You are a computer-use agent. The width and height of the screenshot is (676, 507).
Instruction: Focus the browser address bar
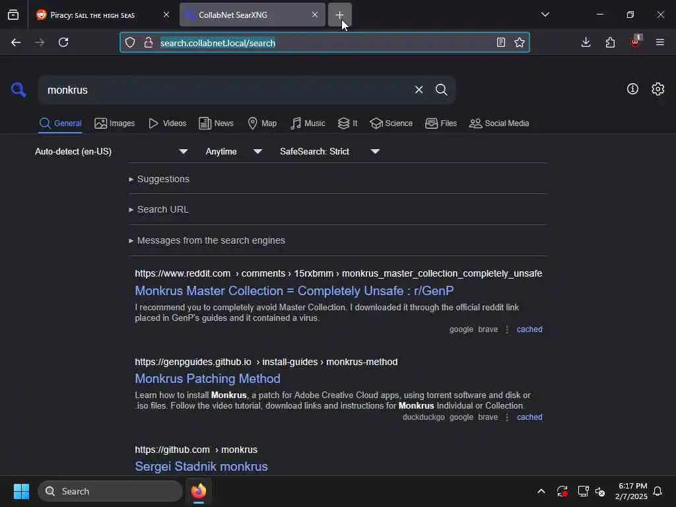click(324, 43)
